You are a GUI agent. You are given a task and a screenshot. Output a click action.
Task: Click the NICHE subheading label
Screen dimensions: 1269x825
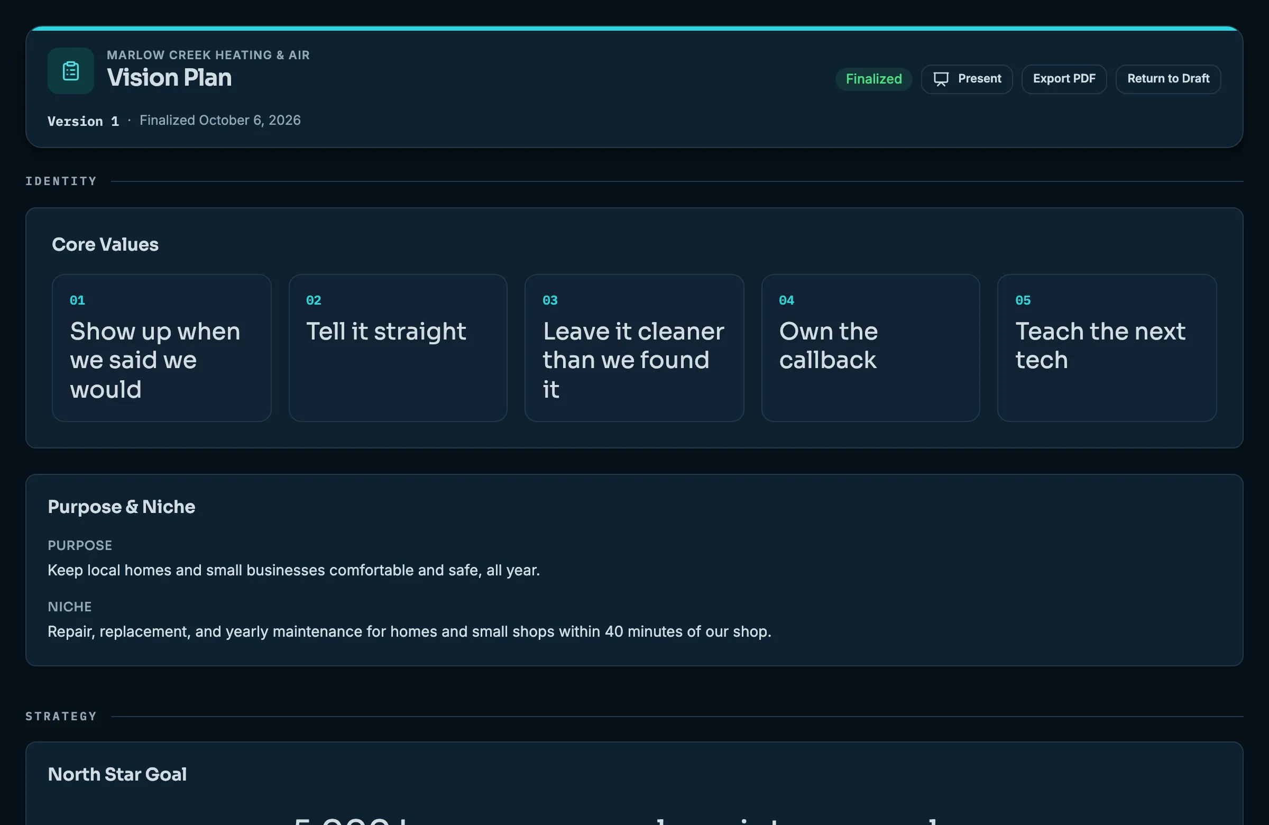(70, 607)
